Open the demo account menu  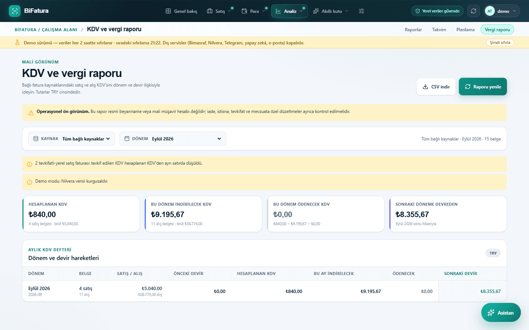tap(501, 11)
